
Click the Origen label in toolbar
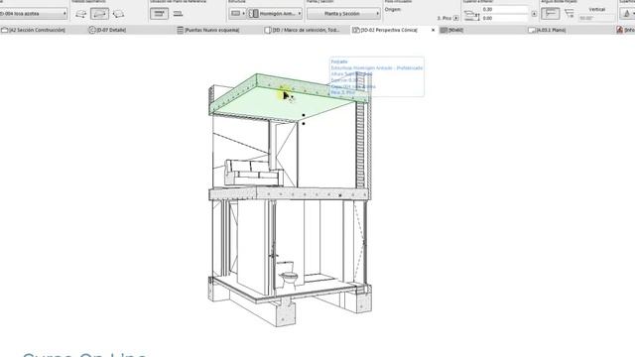tap(393, 9)
